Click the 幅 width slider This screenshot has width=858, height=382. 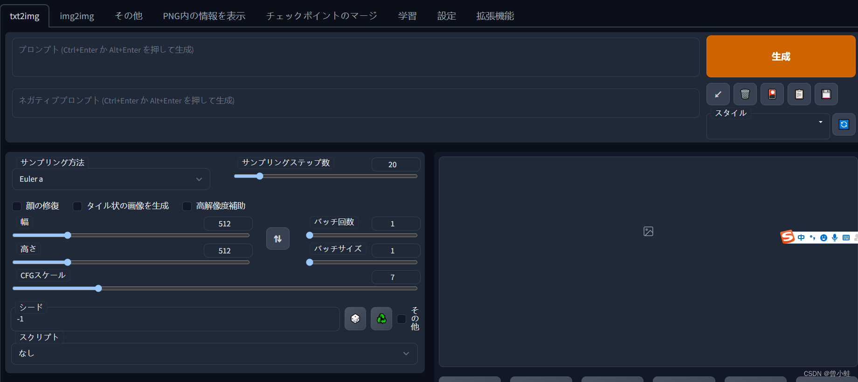(131, 235)
